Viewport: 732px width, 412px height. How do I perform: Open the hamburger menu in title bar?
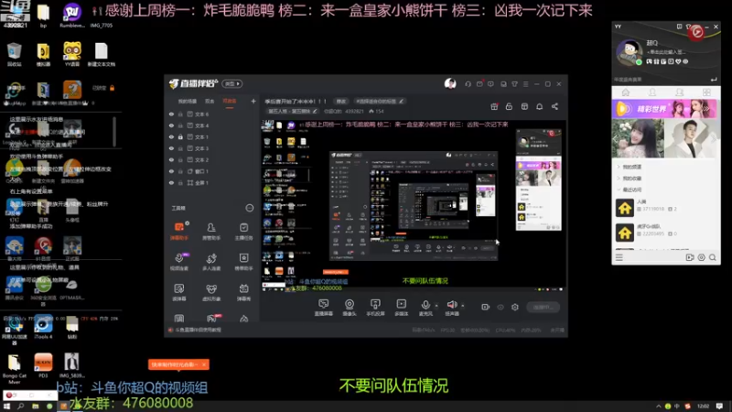click(x=525, y=84)
